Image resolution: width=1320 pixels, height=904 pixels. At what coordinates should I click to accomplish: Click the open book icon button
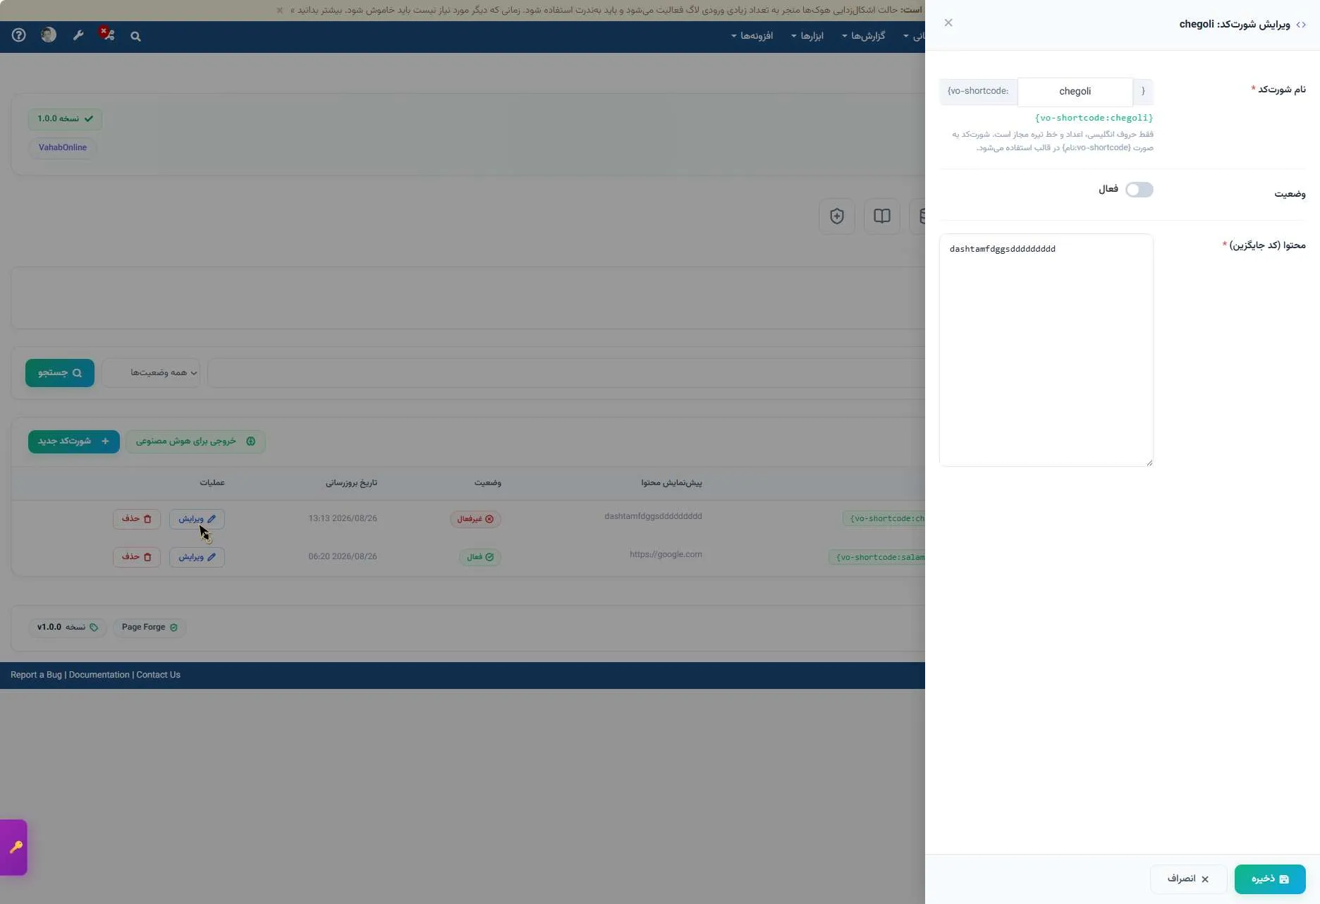882,216
